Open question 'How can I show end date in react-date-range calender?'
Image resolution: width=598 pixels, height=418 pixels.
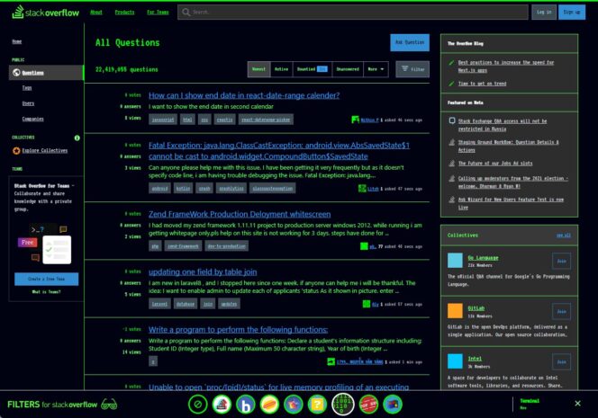click(244, 95)
